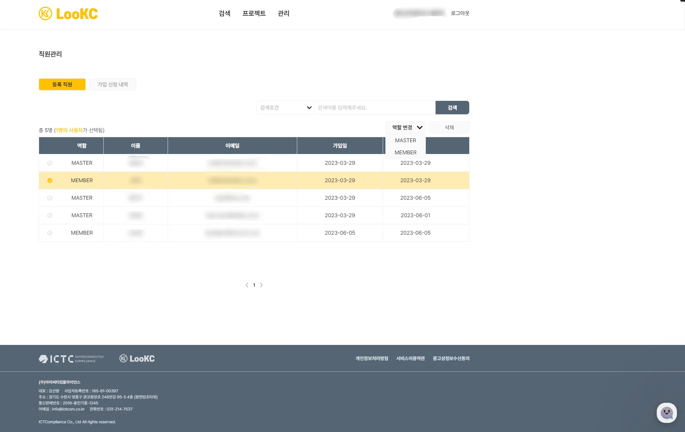Go to next page arrow

click(x=261, y=285)
